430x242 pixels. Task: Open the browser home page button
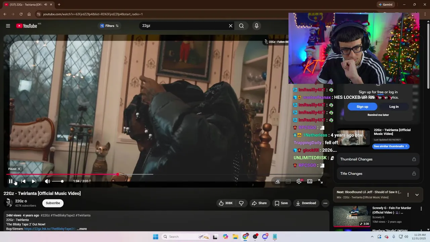[x=29, y=14]
